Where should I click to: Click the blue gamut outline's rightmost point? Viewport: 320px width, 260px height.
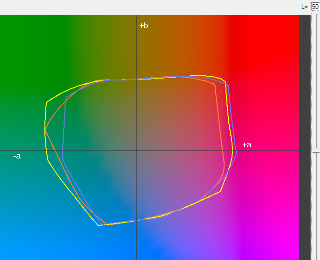pos(237,152)
